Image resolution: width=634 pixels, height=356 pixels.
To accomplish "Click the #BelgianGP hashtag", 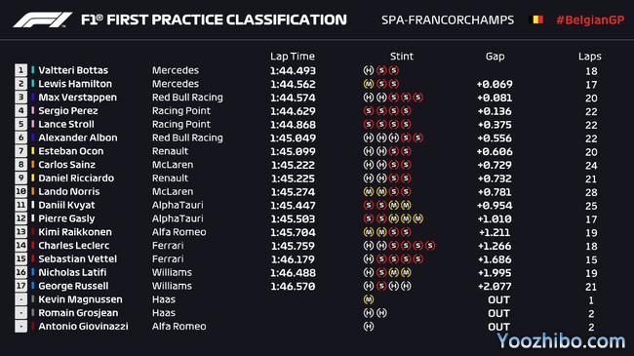I will pos(590,20).
